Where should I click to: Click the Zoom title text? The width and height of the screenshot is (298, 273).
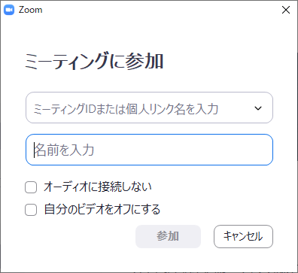[x=30, y=10]
